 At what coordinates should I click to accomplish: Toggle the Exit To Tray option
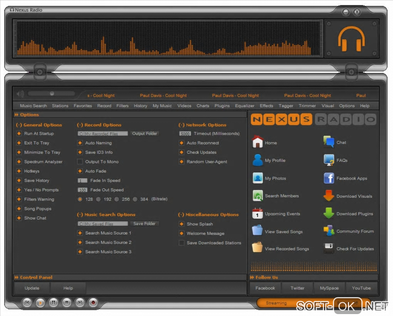(19, 143)
